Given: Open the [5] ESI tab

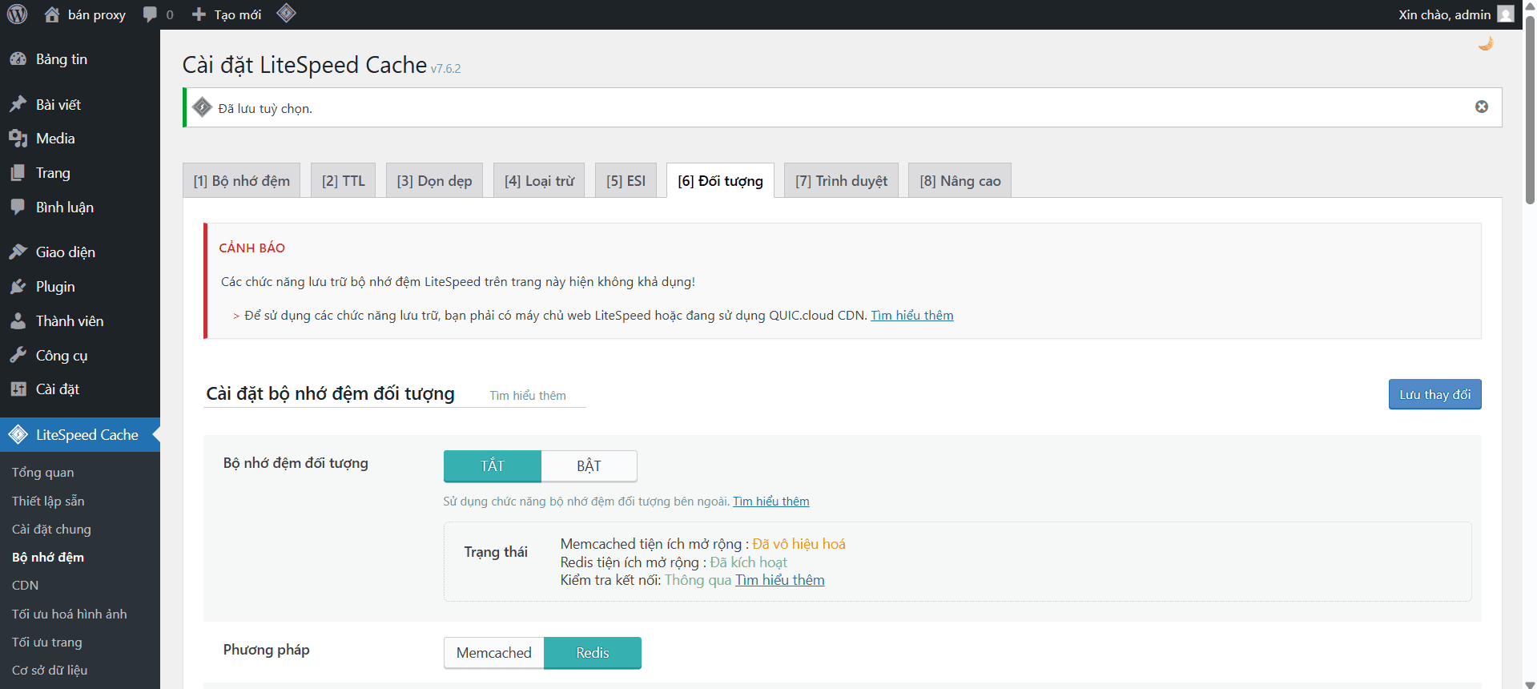Looking at the screenshot, I should coord(626,181).
